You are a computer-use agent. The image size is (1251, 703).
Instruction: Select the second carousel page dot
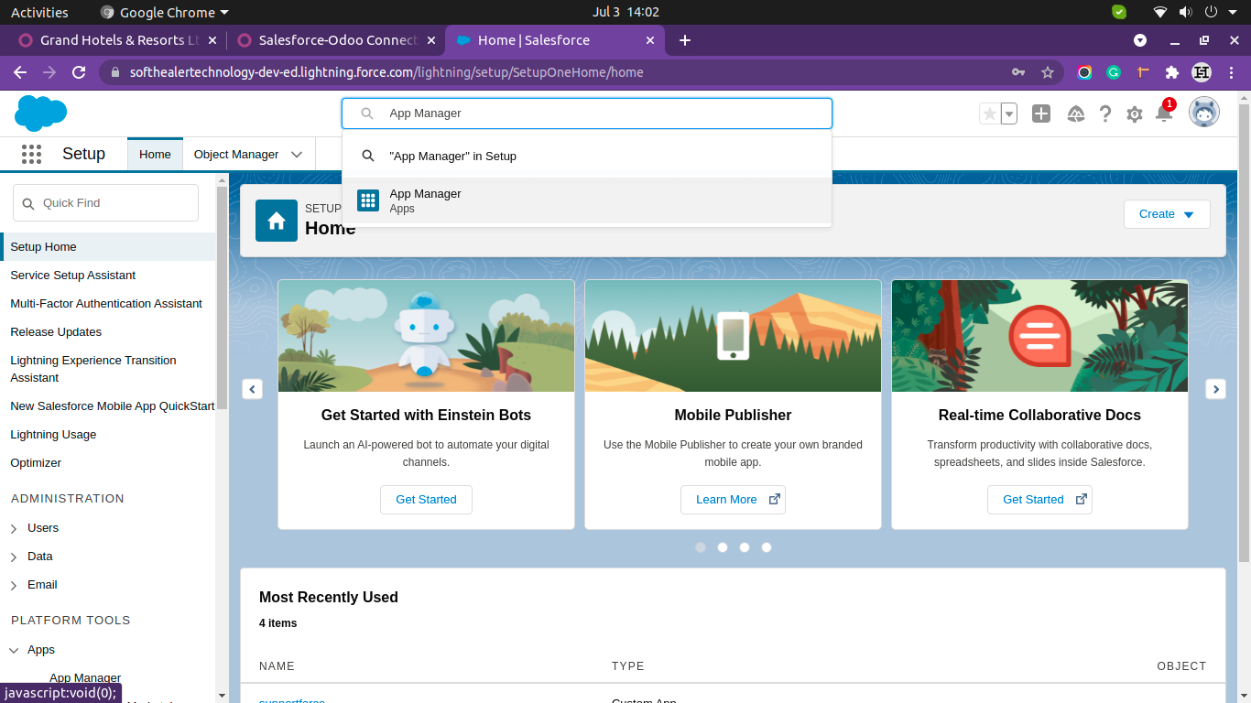click(x=723, y=547)
